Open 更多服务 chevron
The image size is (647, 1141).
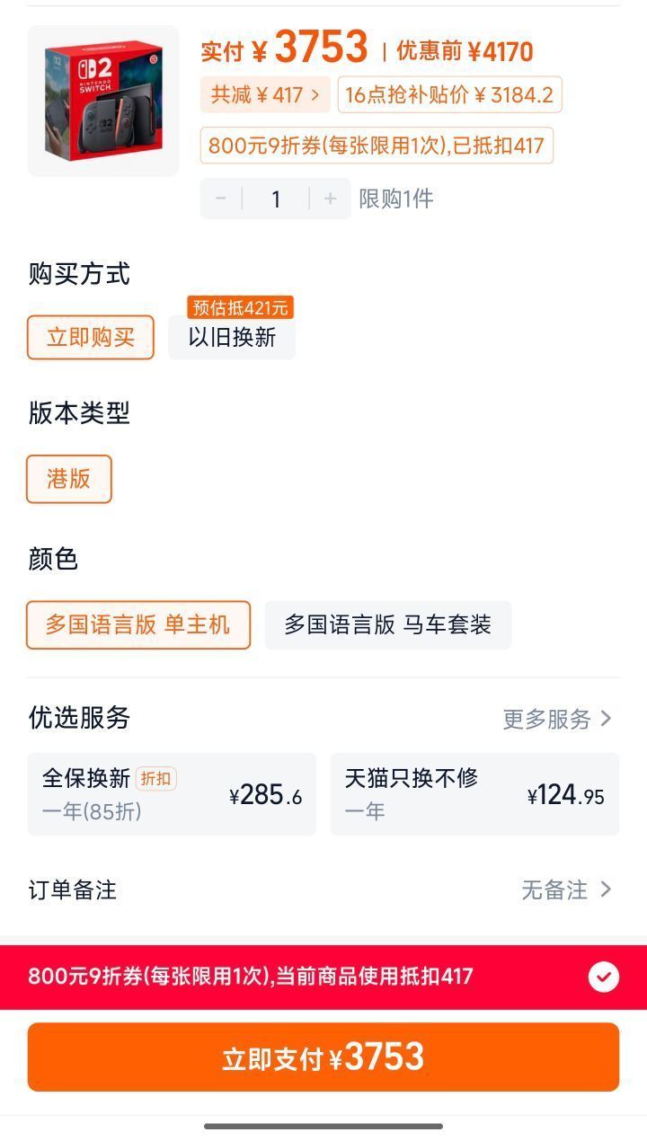pos(607,719)
